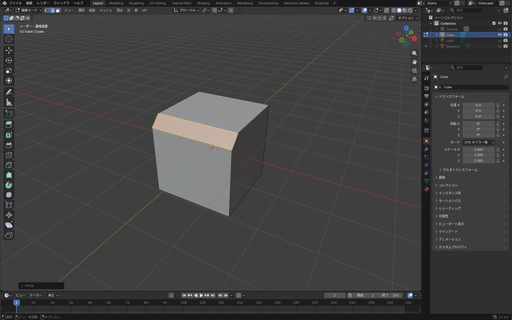The width and height of the screenshot is (512, 320).
Task: Activate the Move tool
Action: click(x=9, y=50)
